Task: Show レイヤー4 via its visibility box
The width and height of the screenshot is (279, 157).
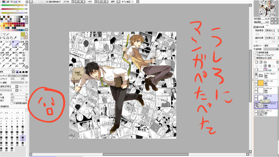Action: (256, 89)
